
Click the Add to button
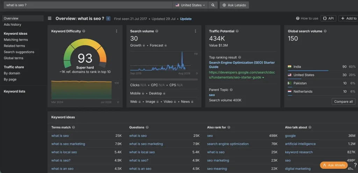coord(349,18)
